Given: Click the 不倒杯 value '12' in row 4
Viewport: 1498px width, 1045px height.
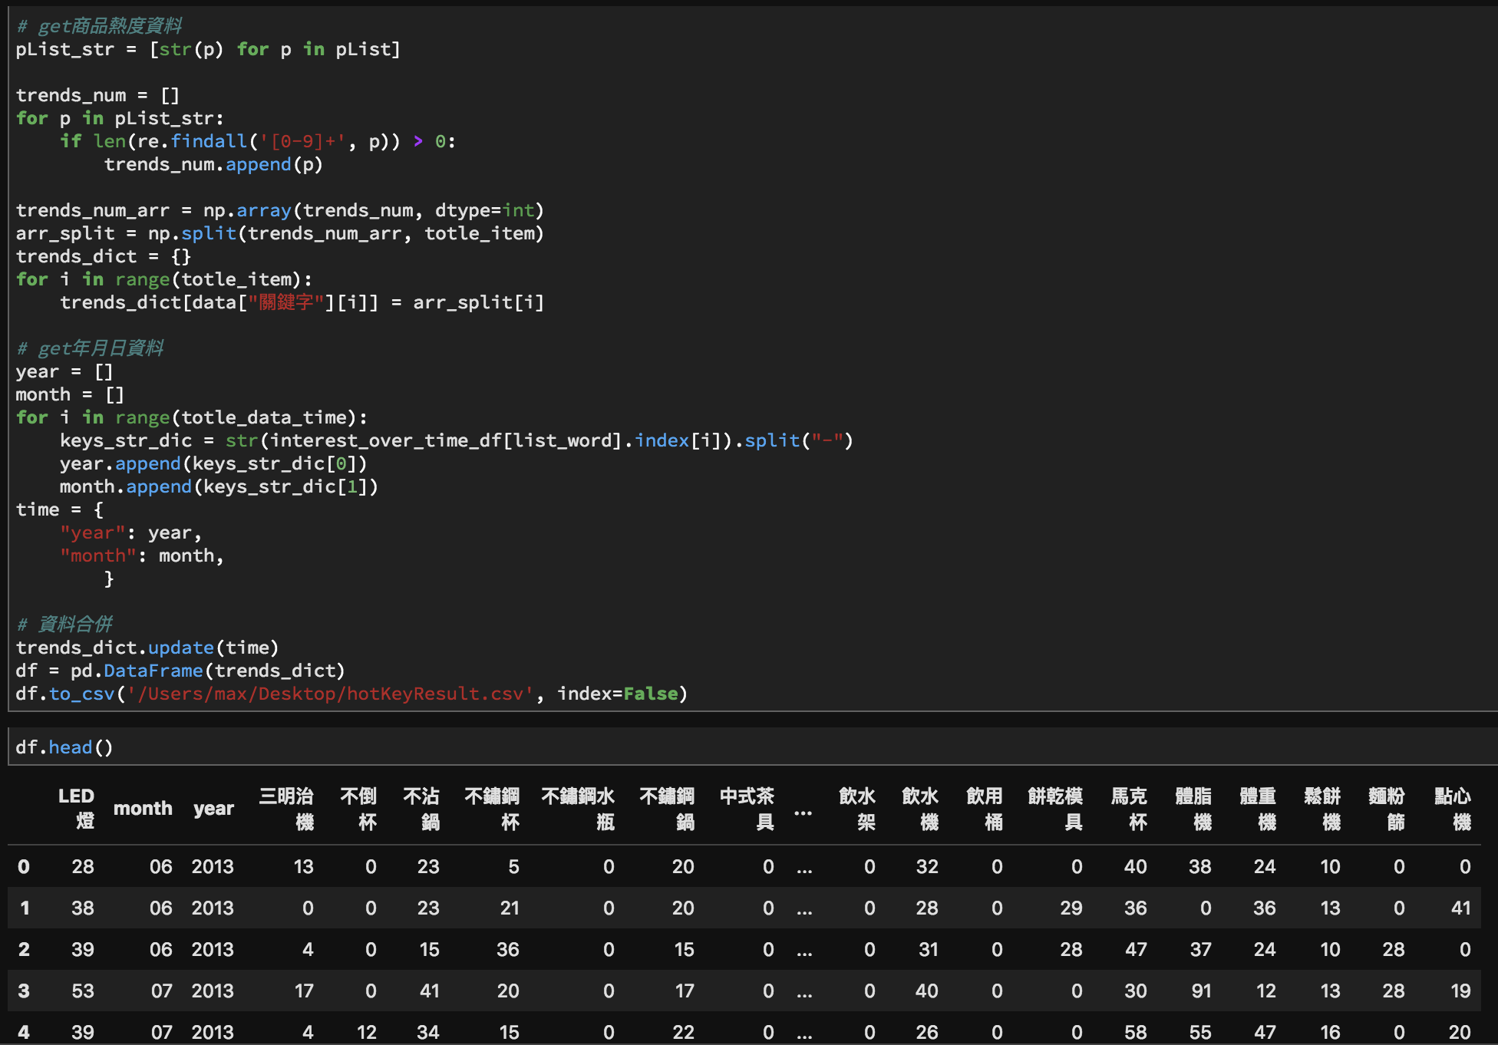Looking at the screenshot, I should (x=367, y=1032).
